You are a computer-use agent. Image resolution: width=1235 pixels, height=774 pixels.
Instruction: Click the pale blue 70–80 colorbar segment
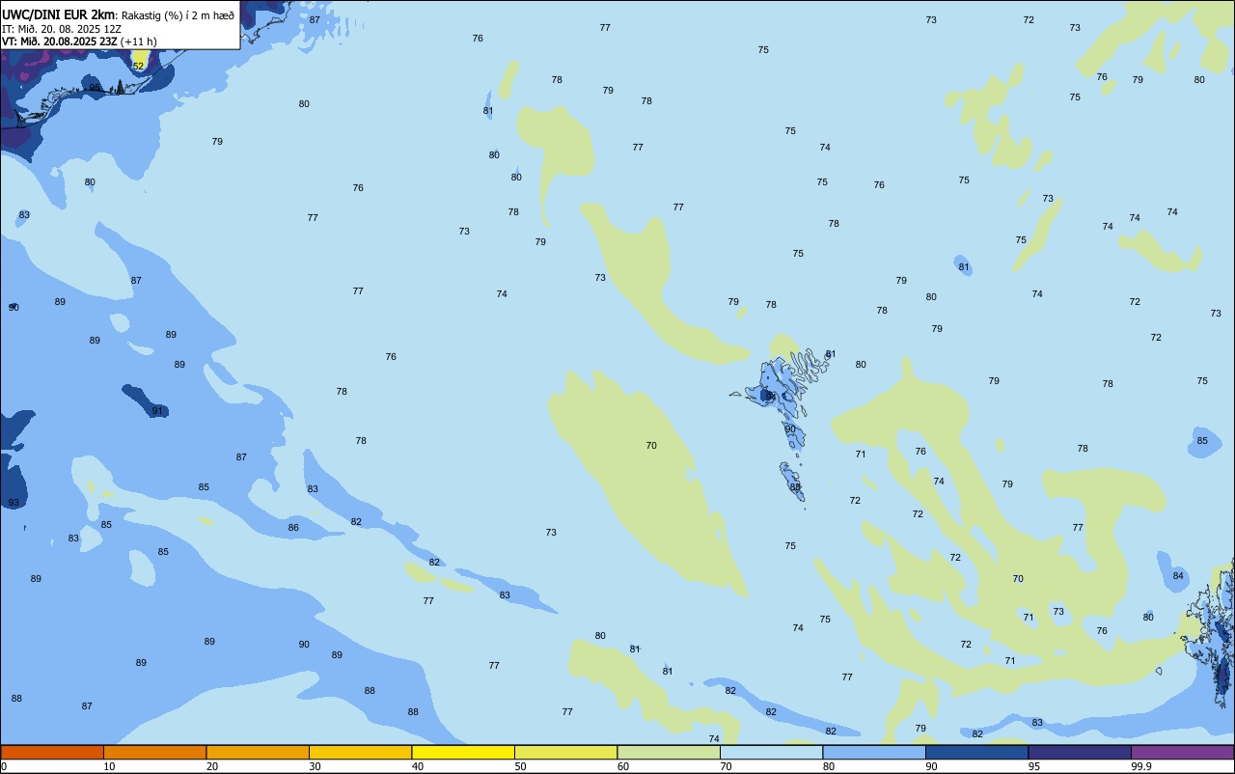(x=771, y=752)
